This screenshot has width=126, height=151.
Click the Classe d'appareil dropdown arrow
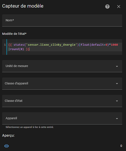[117, 84]
